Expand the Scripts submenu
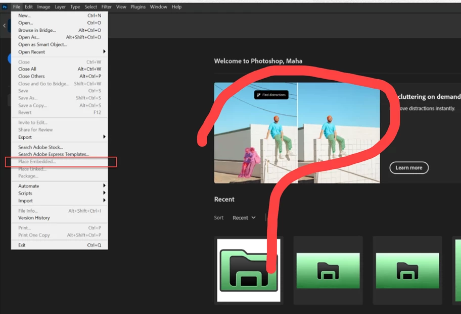 pos(59,193)
